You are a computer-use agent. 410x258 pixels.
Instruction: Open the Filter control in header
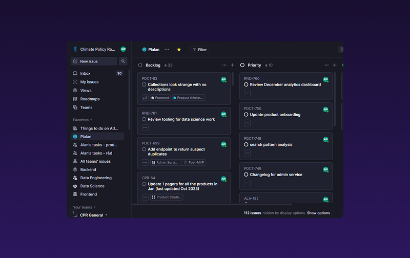point(199,50)
